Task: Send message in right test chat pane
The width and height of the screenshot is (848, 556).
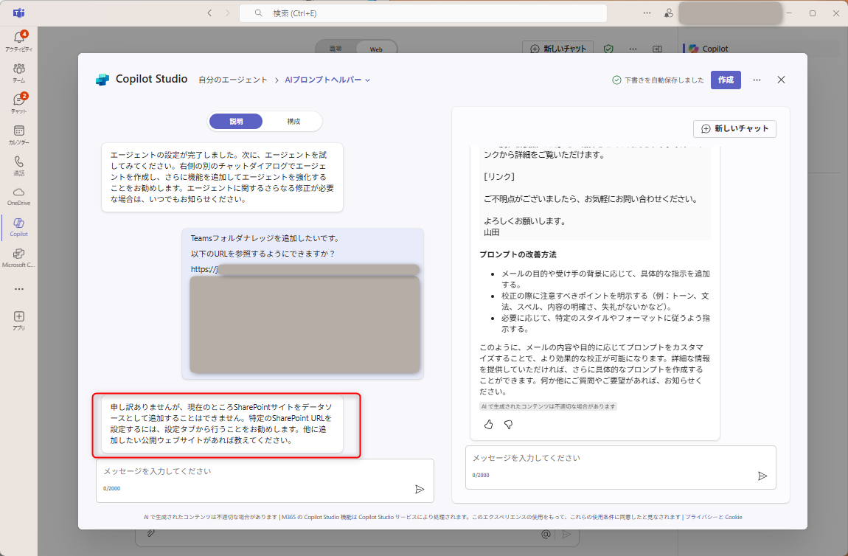Action: [762, 476]
